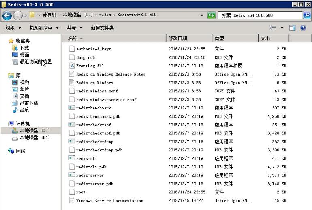Click the EventLog.dll file icon
Viewport: 312px width, 210px height.
coord(72,65)
